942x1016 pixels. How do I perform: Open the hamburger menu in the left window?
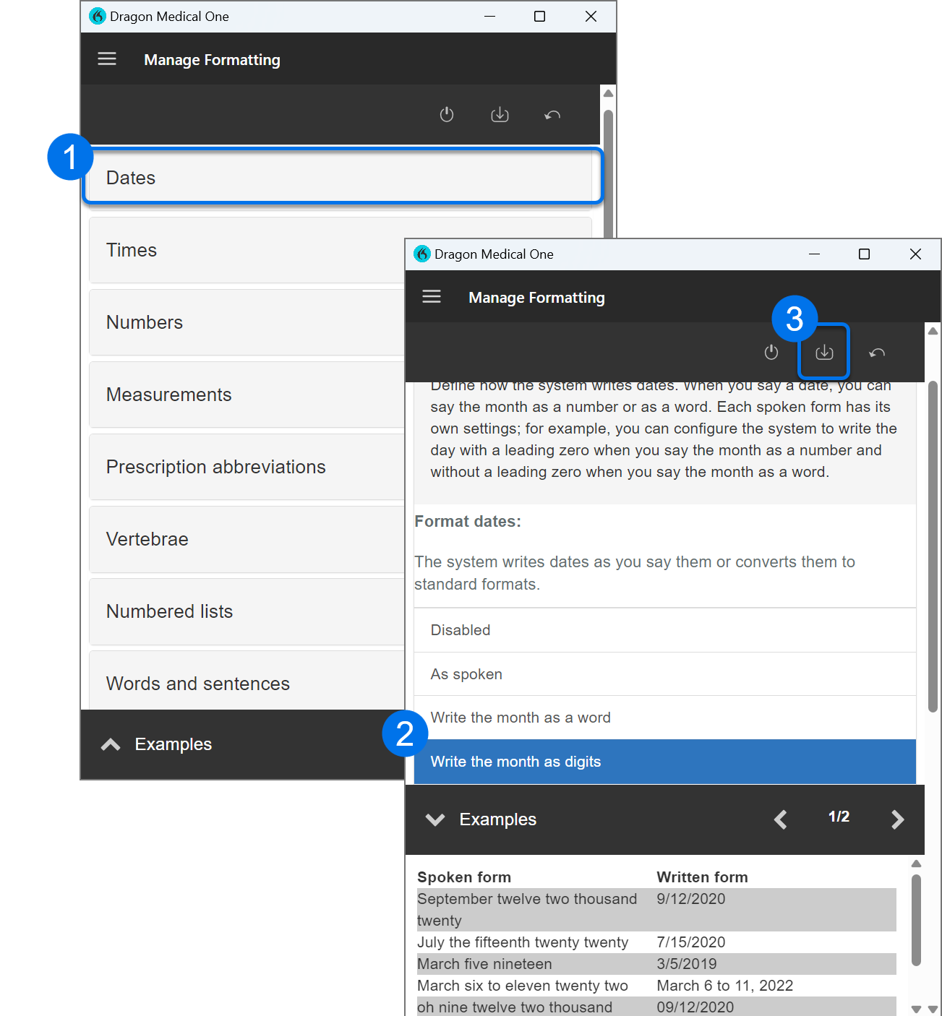106,59
